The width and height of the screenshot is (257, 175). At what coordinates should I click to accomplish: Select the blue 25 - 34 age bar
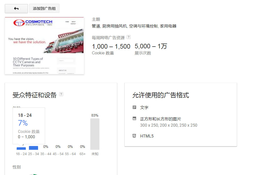pyautogui.click(x=33, y=148)
